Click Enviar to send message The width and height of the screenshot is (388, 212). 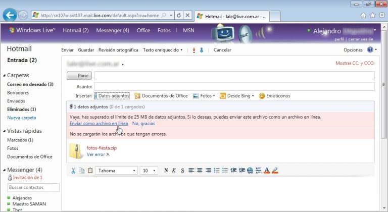coord(67,50)
